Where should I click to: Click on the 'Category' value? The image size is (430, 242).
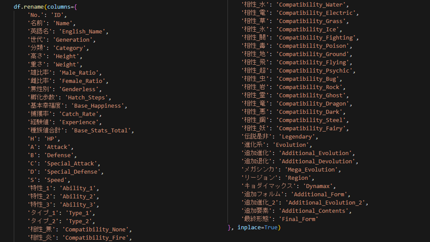pyautogui.click(x=69, y=48)
